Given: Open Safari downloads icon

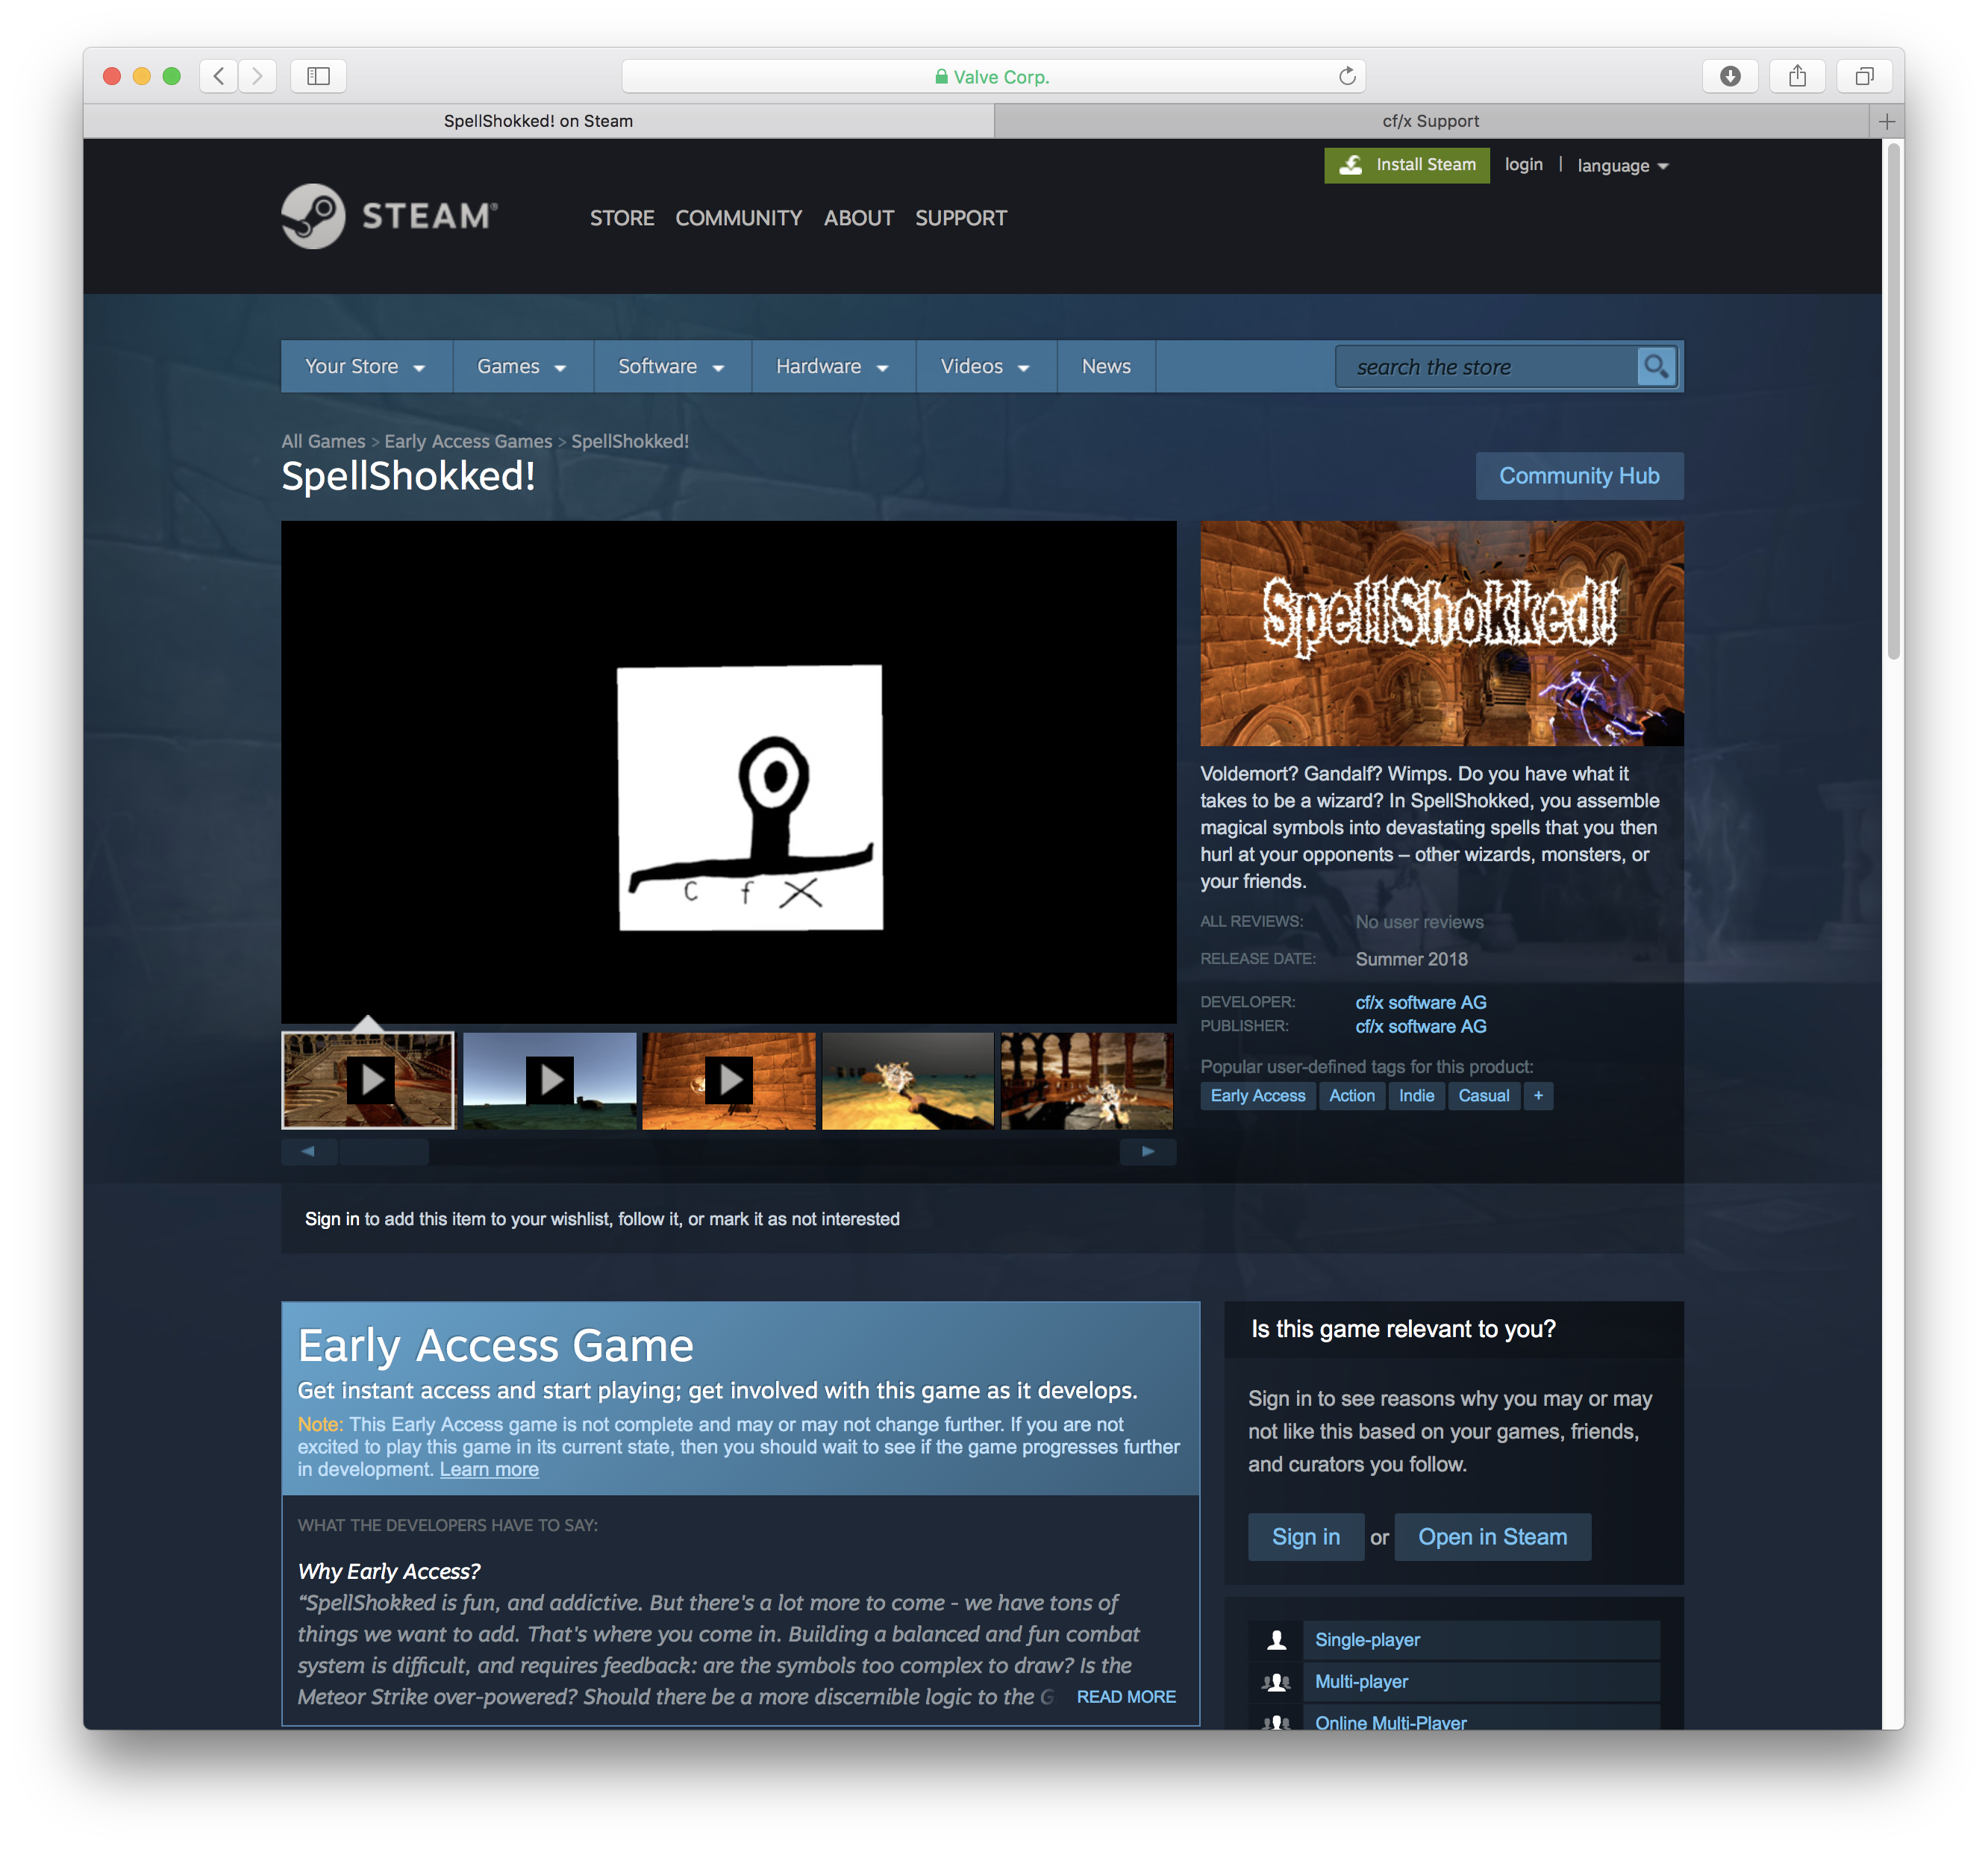Looking at the screenshot, I should point(1730,76).
